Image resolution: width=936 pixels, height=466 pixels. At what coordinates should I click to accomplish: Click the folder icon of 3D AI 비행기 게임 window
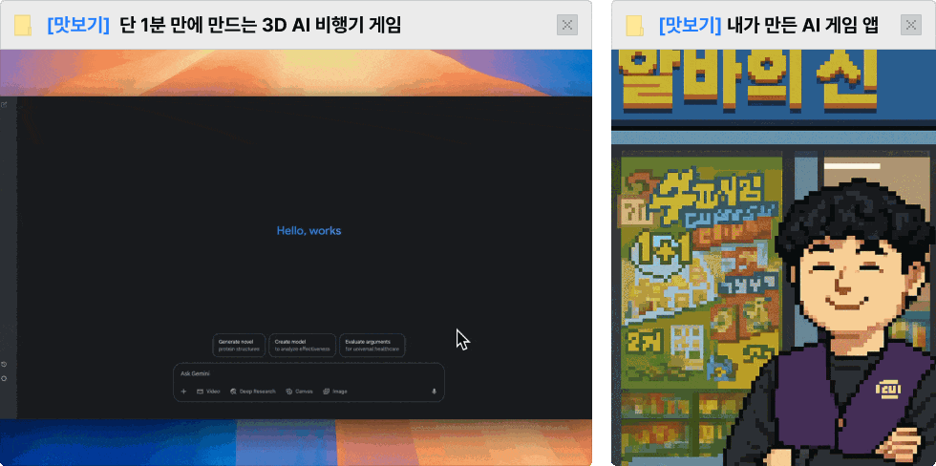point(23,26)
